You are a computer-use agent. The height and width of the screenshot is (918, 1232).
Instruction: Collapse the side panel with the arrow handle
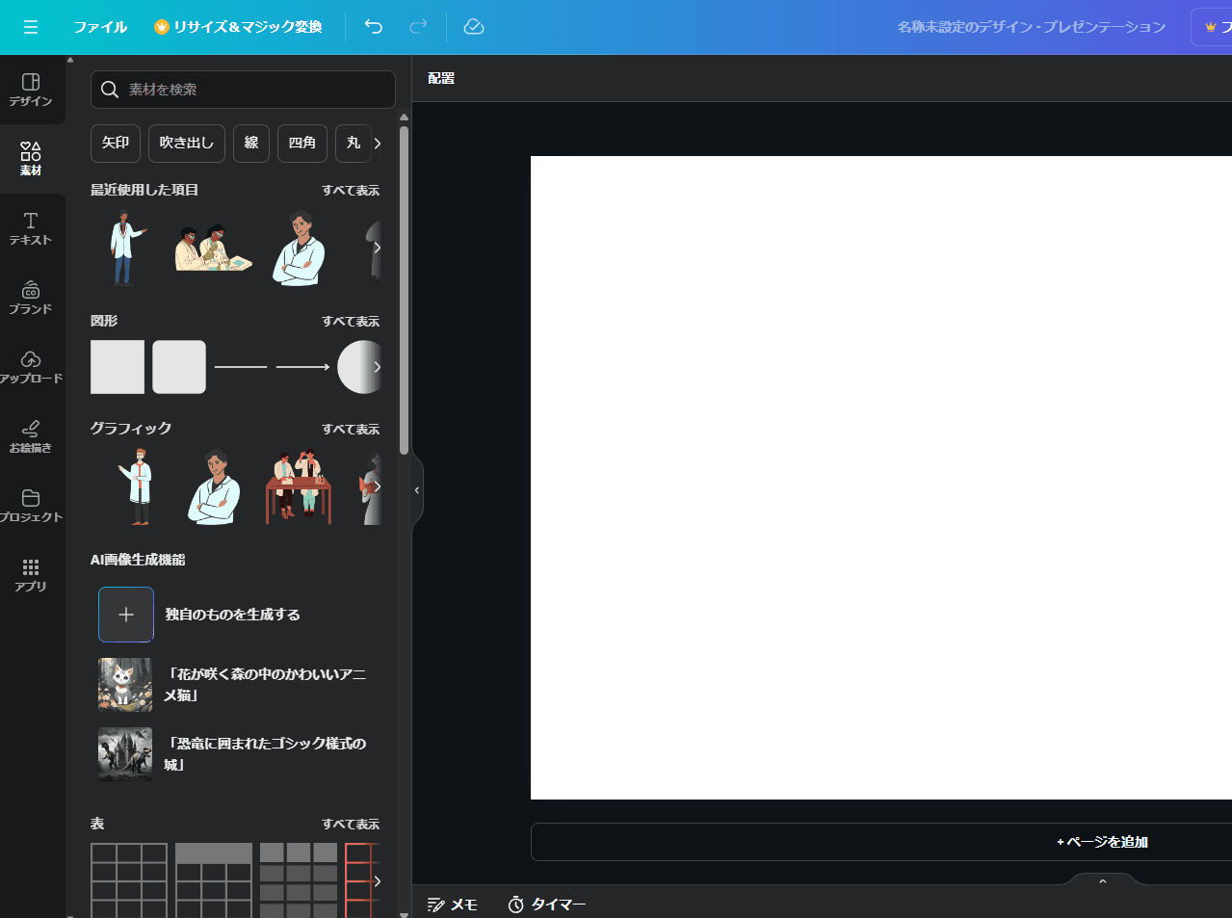coord(417,490)
